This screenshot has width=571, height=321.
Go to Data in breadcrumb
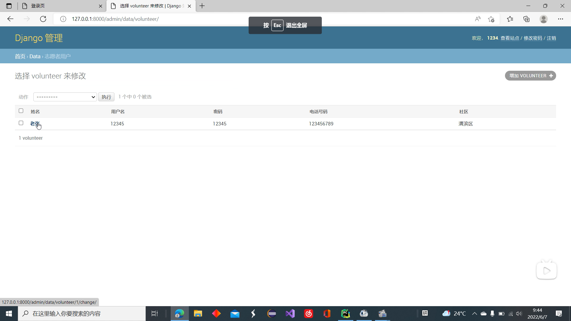tap(35, 56)
